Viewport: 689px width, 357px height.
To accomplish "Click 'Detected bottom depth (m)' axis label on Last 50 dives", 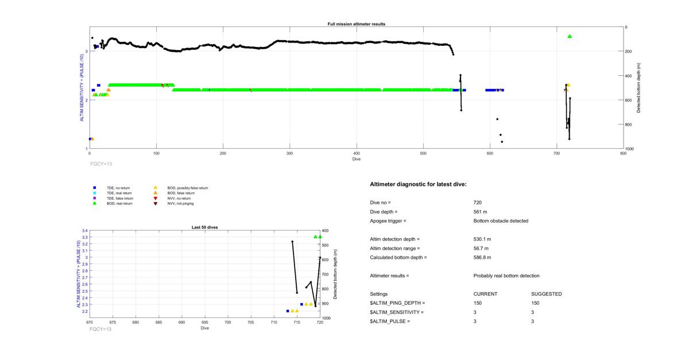I will tap(335, 274).
